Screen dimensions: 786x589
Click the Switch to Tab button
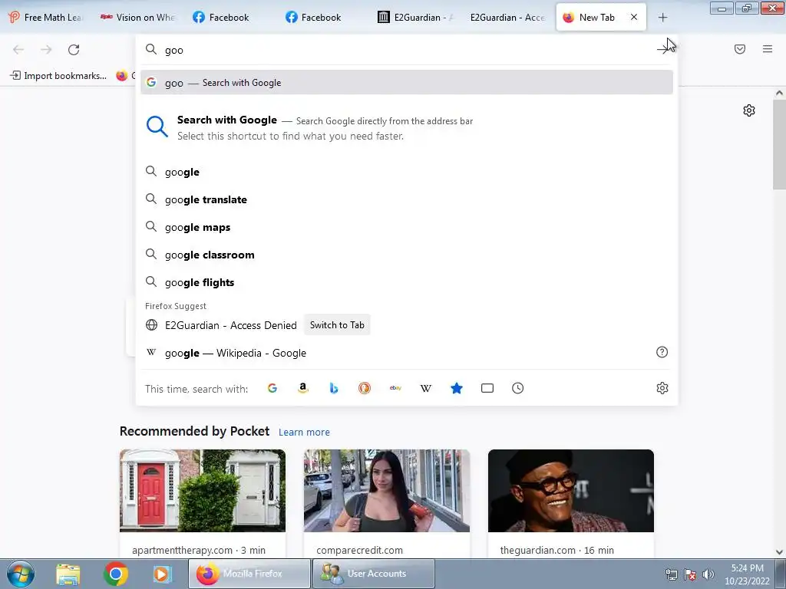pyautogui.click(x=337, y=325)
